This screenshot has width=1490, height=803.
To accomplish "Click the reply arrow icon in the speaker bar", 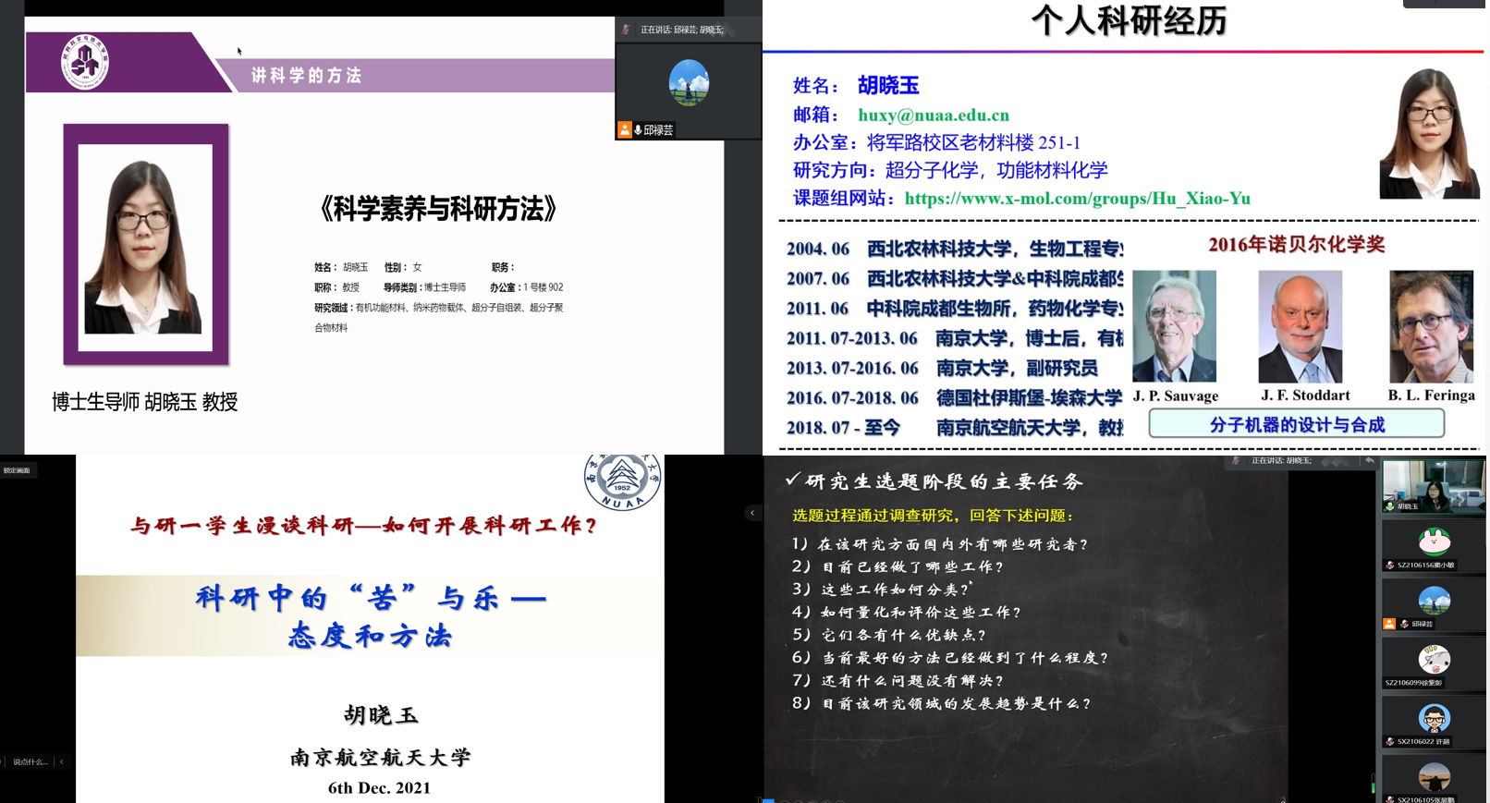I will click(x=1369, y=460).
